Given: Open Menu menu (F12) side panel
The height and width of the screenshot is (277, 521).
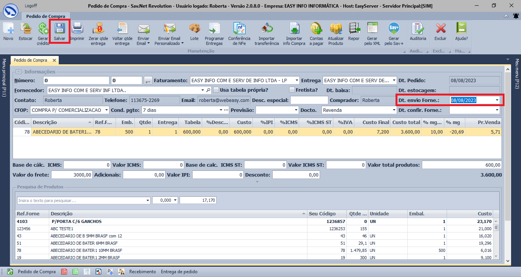Looking at the screenshot, I should pos(517,74).
